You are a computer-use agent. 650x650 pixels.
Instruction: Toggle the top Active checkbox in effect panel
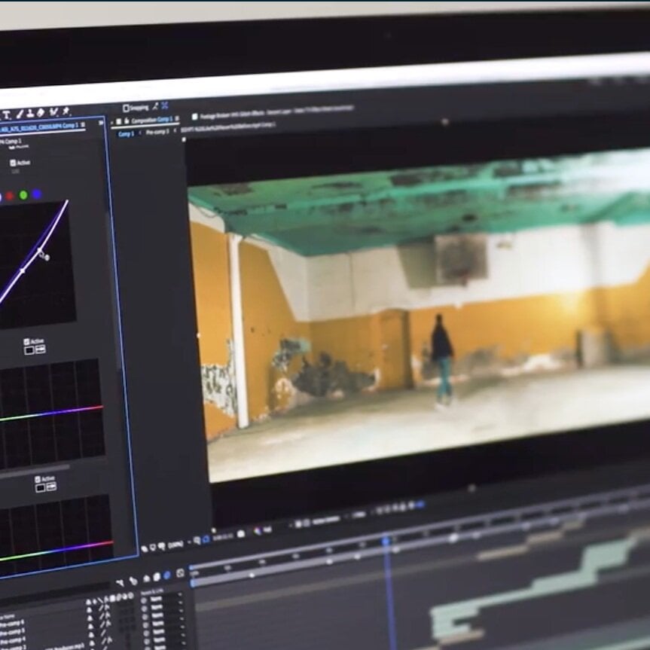coord(13,162)
